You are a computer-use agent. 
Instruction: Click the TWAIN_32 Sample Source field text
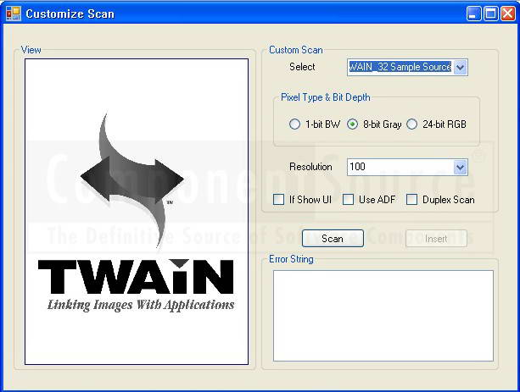pos(400,67)
